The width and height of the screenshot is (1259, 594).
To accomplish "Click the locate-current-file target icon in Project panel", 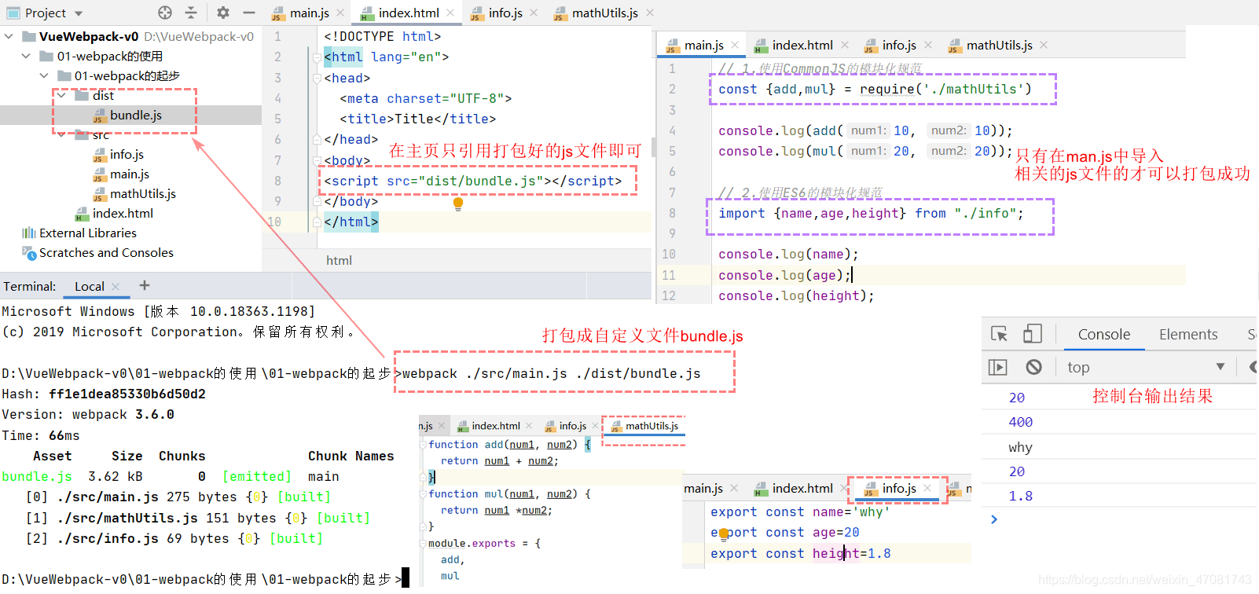I will 165,13.
